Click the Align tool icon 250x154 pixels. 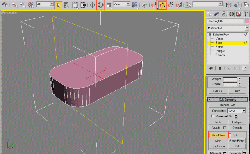point(237,5)
